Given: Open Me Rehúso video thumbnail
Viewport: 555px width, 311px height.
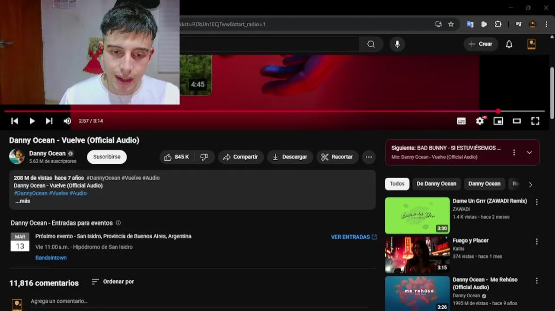Looking at the screenshot, I should [417, 294].
